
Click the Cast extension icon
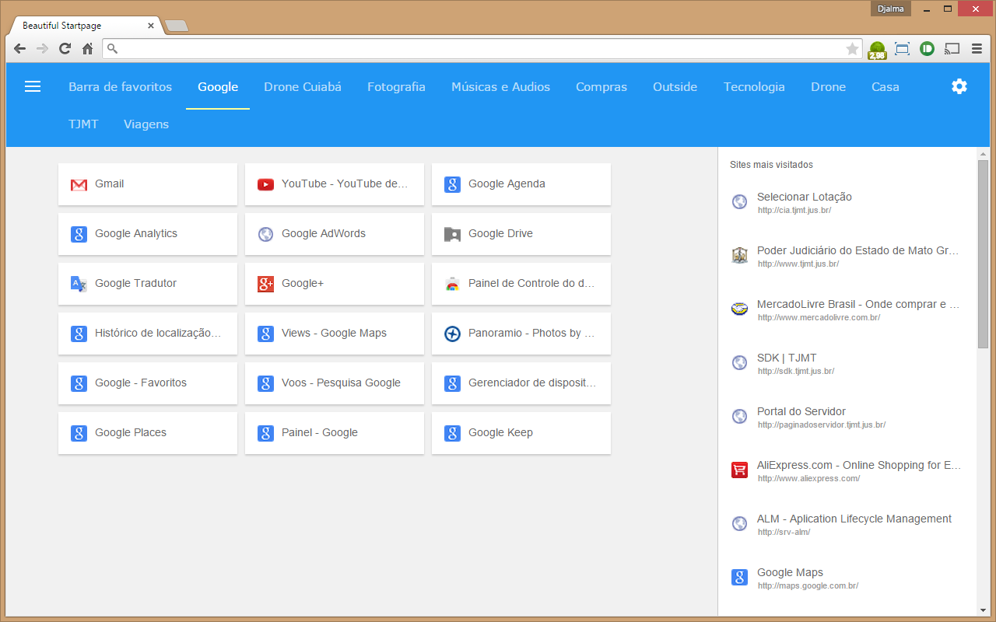click(952, 49)
